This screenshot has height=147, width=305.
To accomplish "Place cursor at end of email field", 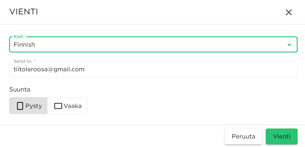I will point(191,69).
